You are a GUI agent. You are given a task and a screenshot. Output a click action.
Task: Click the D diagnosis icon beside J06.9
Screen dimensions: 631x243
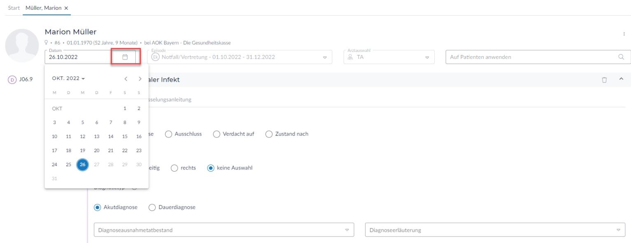tap(11, 80)
